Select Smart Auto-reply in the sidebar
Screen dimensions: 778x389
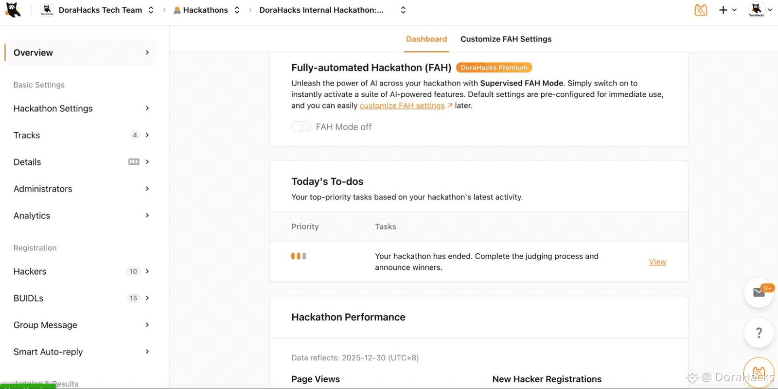pyautogui.click(x=48, y=352)
